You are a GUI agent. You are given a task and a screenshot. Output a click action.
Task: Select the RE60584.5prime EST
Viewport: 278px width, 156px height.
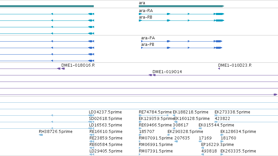click(x=106, y=145)
